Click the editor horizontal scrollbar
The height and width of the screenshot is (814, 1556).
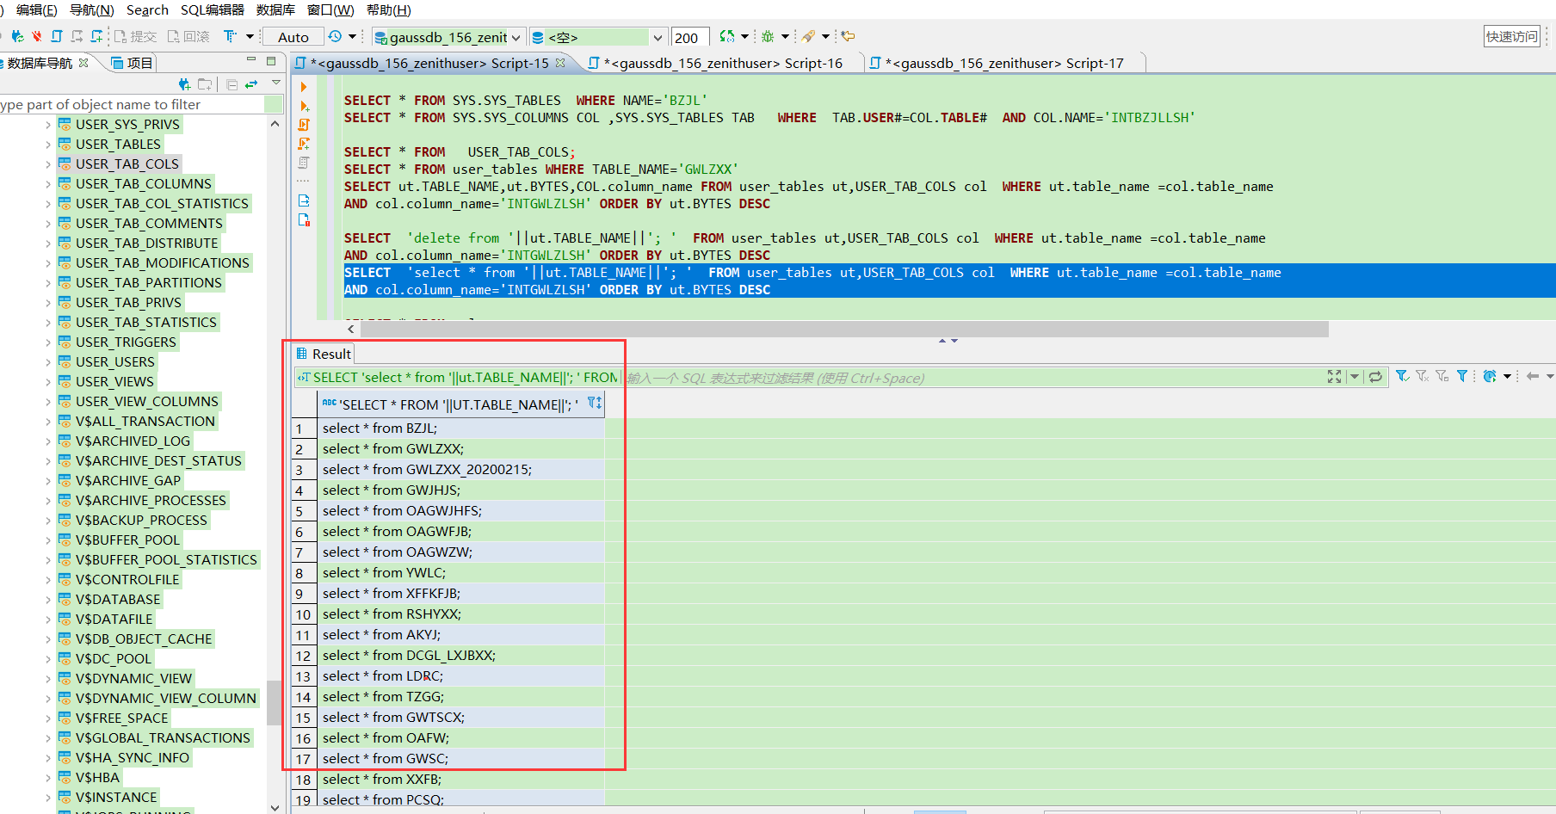pyautogui.click(x=843, y=330)
